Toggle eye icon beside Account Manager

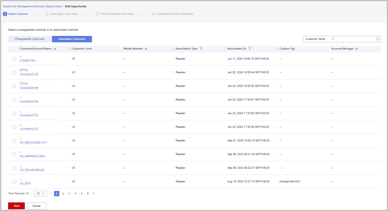tap(357, 49)
